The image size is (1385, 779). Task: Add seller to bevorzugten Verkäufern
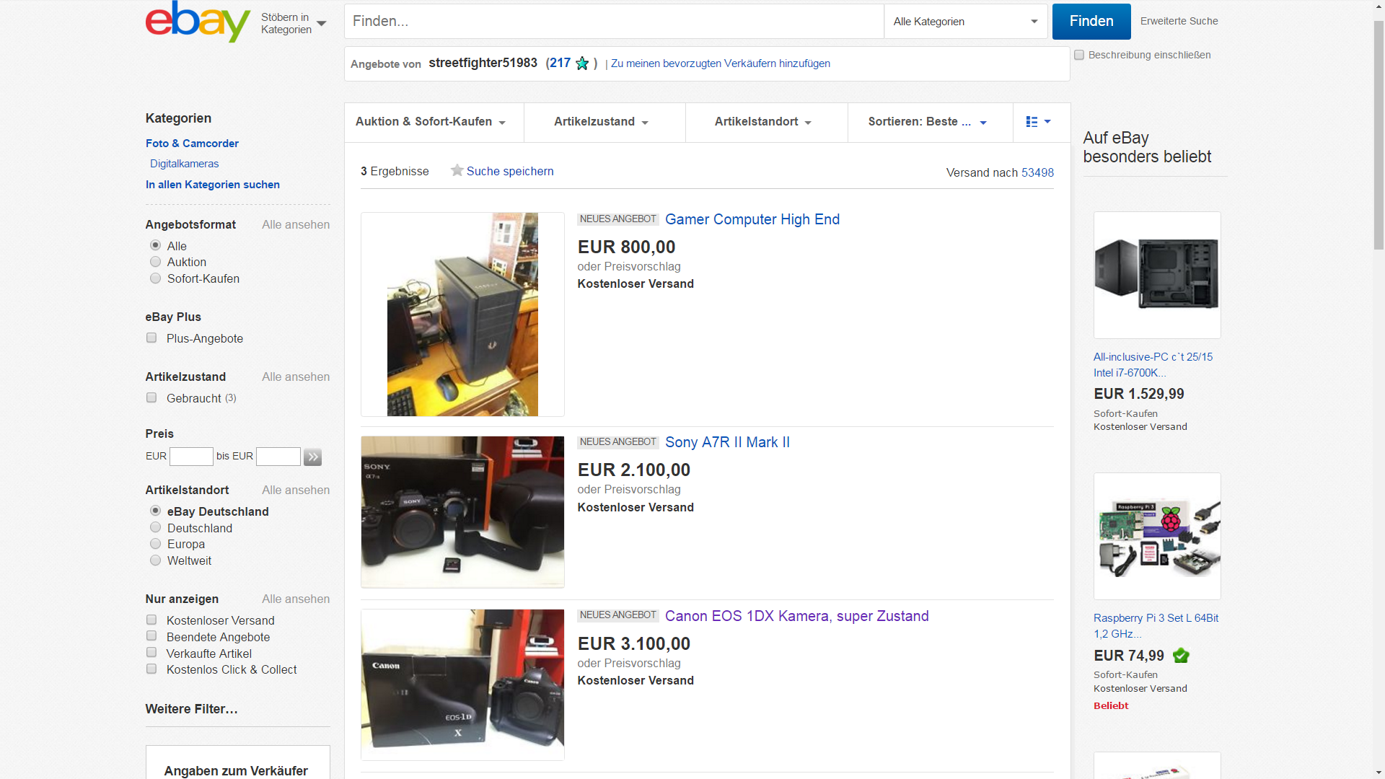coord(720,63)
